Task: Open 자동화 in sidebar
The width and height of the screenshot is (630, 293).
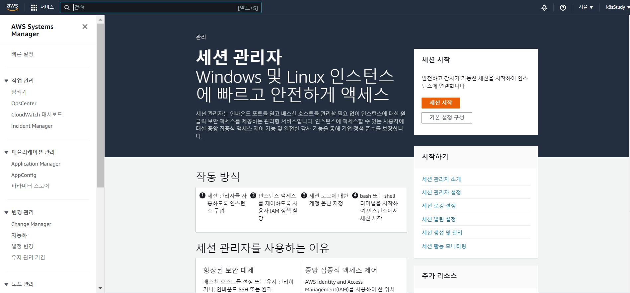Action: click(19, 235)
